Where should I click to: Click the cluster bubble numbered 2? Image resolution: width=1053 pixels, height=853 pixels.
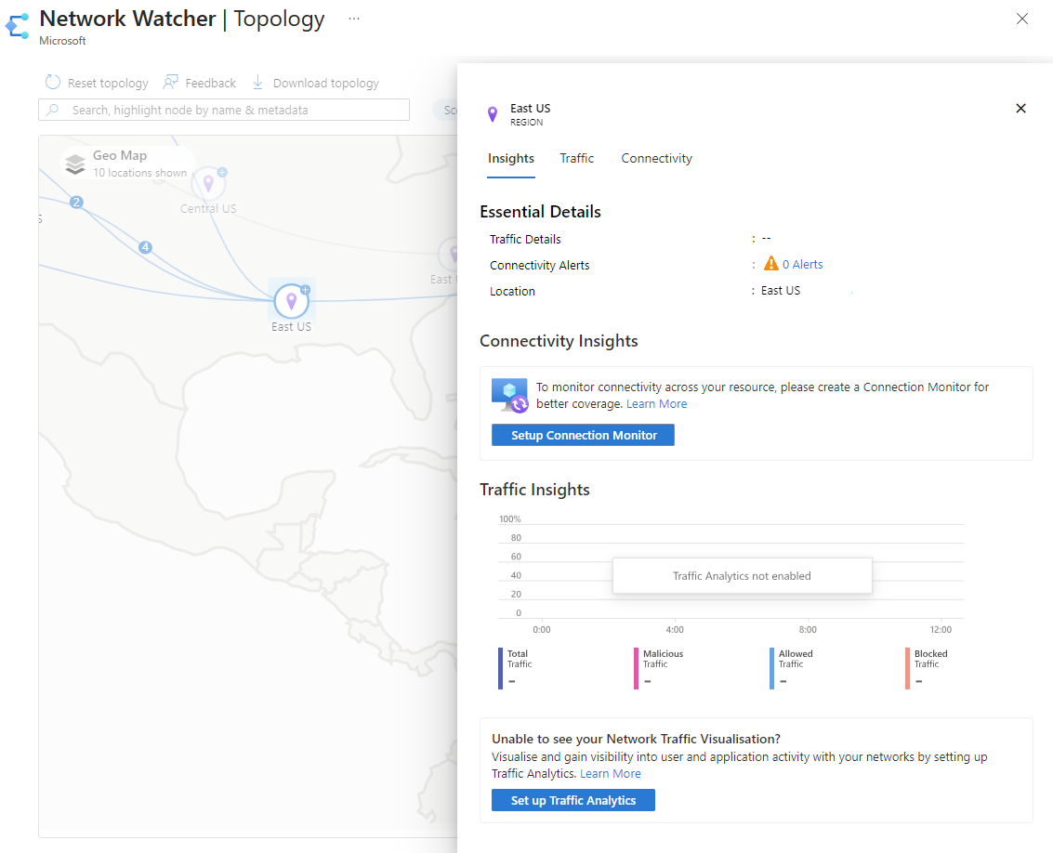point(76,203)
